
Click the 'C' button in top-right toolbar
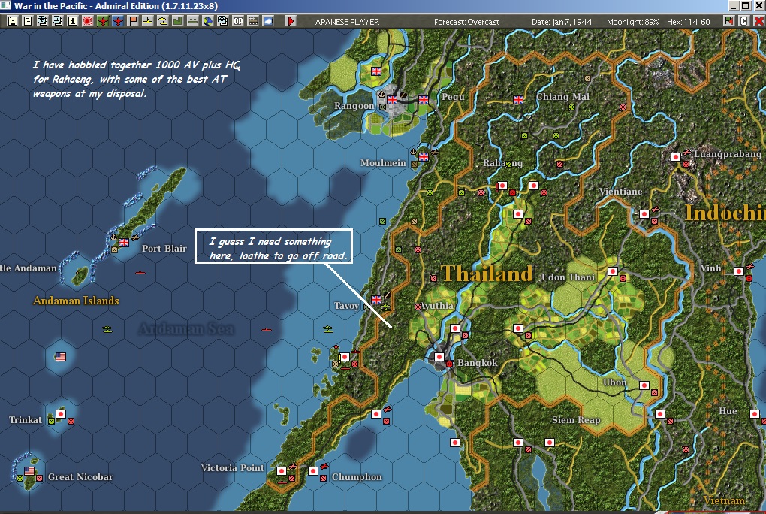(743, 21)
